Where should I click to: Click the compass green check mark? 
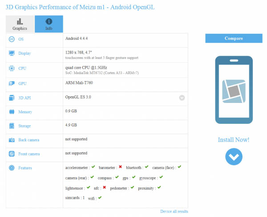click(117, 177)
